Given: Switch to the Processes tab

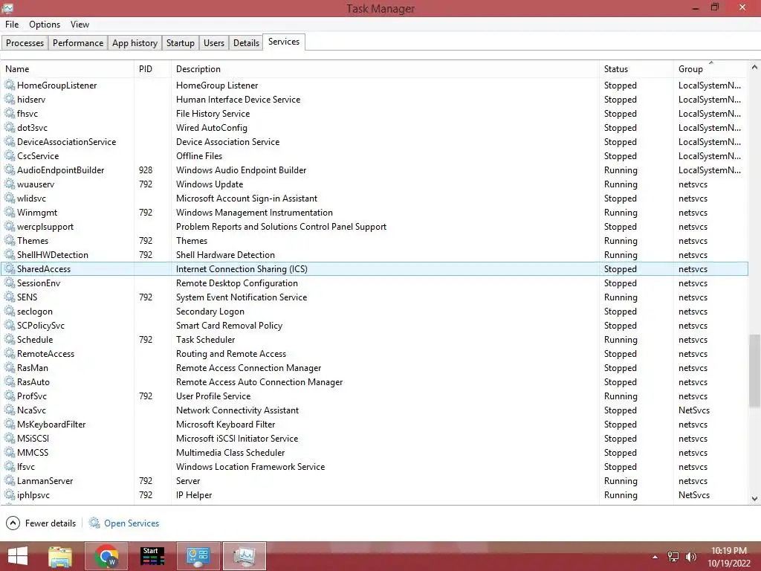Looking at the screenshot, I should pos(25,42).
